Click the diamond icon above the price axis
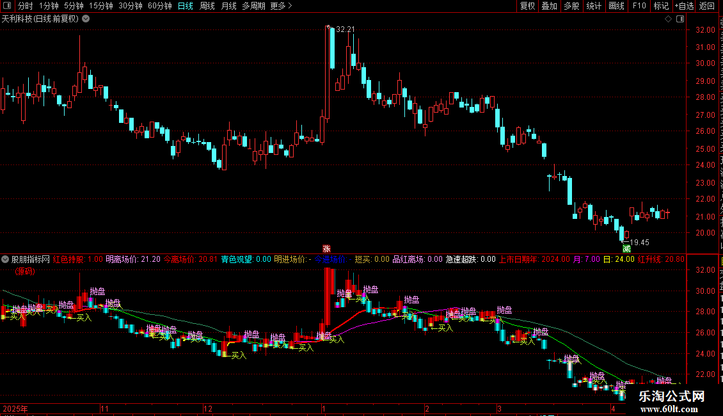This screenshot has height=416, width=723. point(668,19)
